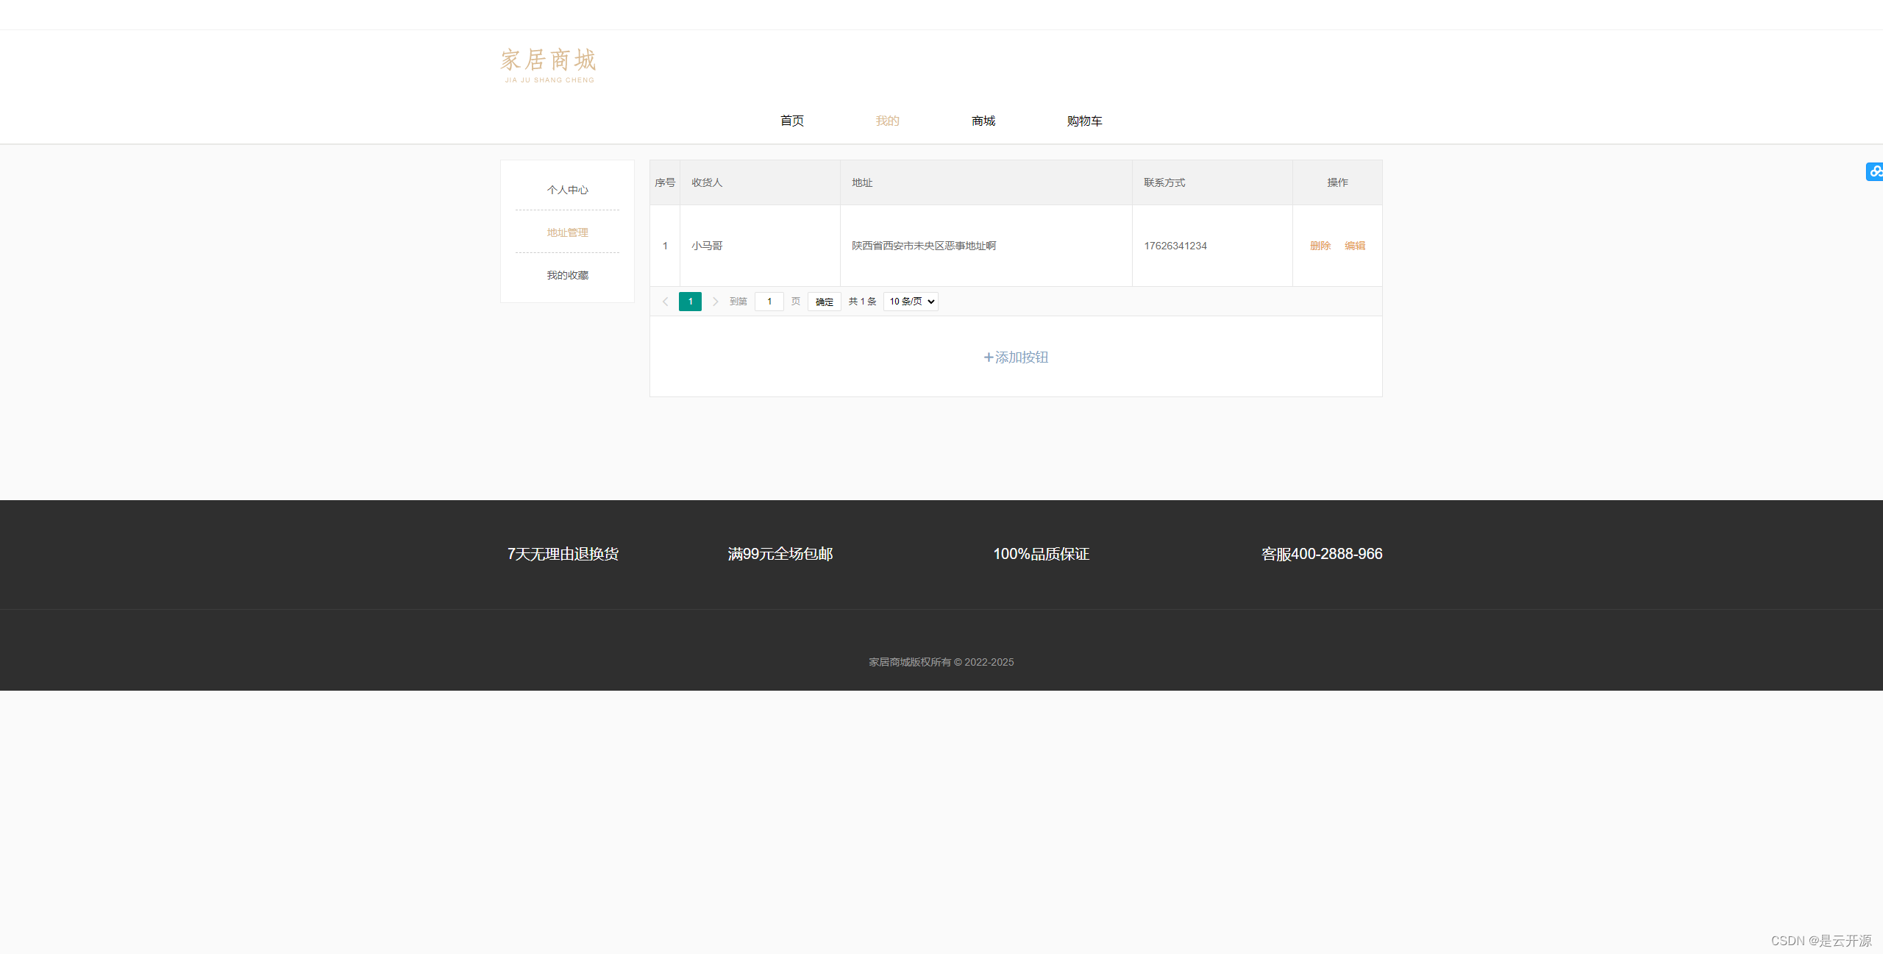Open the 购物车 navigation item

click(x=1085, y=121)
